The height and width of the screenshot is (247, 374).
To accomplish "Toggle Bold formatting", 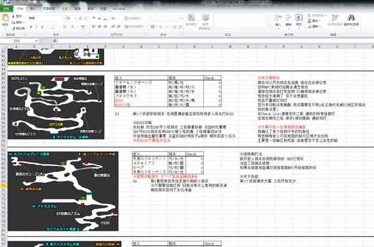I will (31, 27).
